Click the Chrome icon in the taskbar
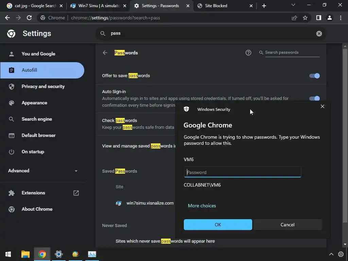Image resolution: width=348 pixels, height=261 pixels. [x=42, y=254]
